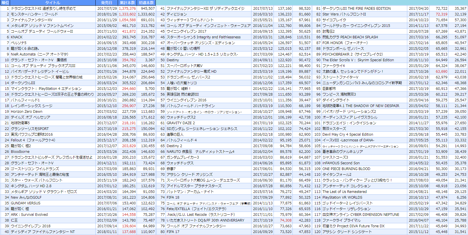Click the 順位 column header

point(5,3)
